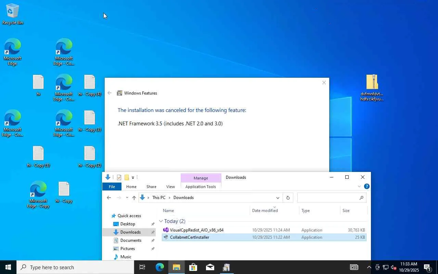Open the Mail app from taskbar
This screenshot has height=274, width=438.
pos(210,267)
